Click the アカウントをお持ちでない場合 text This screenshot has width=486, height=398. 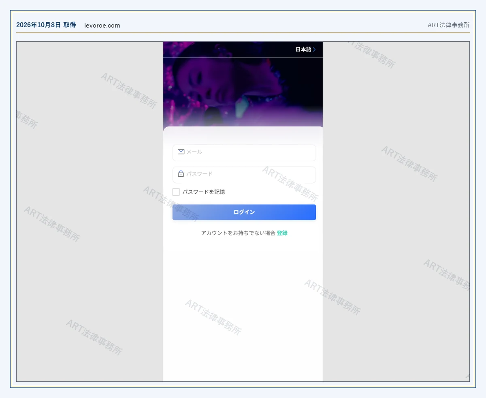point(238,233)
